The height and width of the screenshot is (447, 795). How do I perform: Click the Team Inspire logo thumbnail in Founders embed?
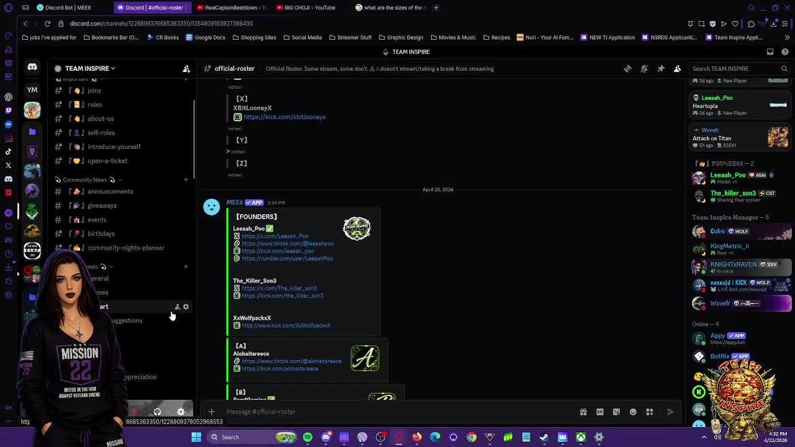[357, 229]
